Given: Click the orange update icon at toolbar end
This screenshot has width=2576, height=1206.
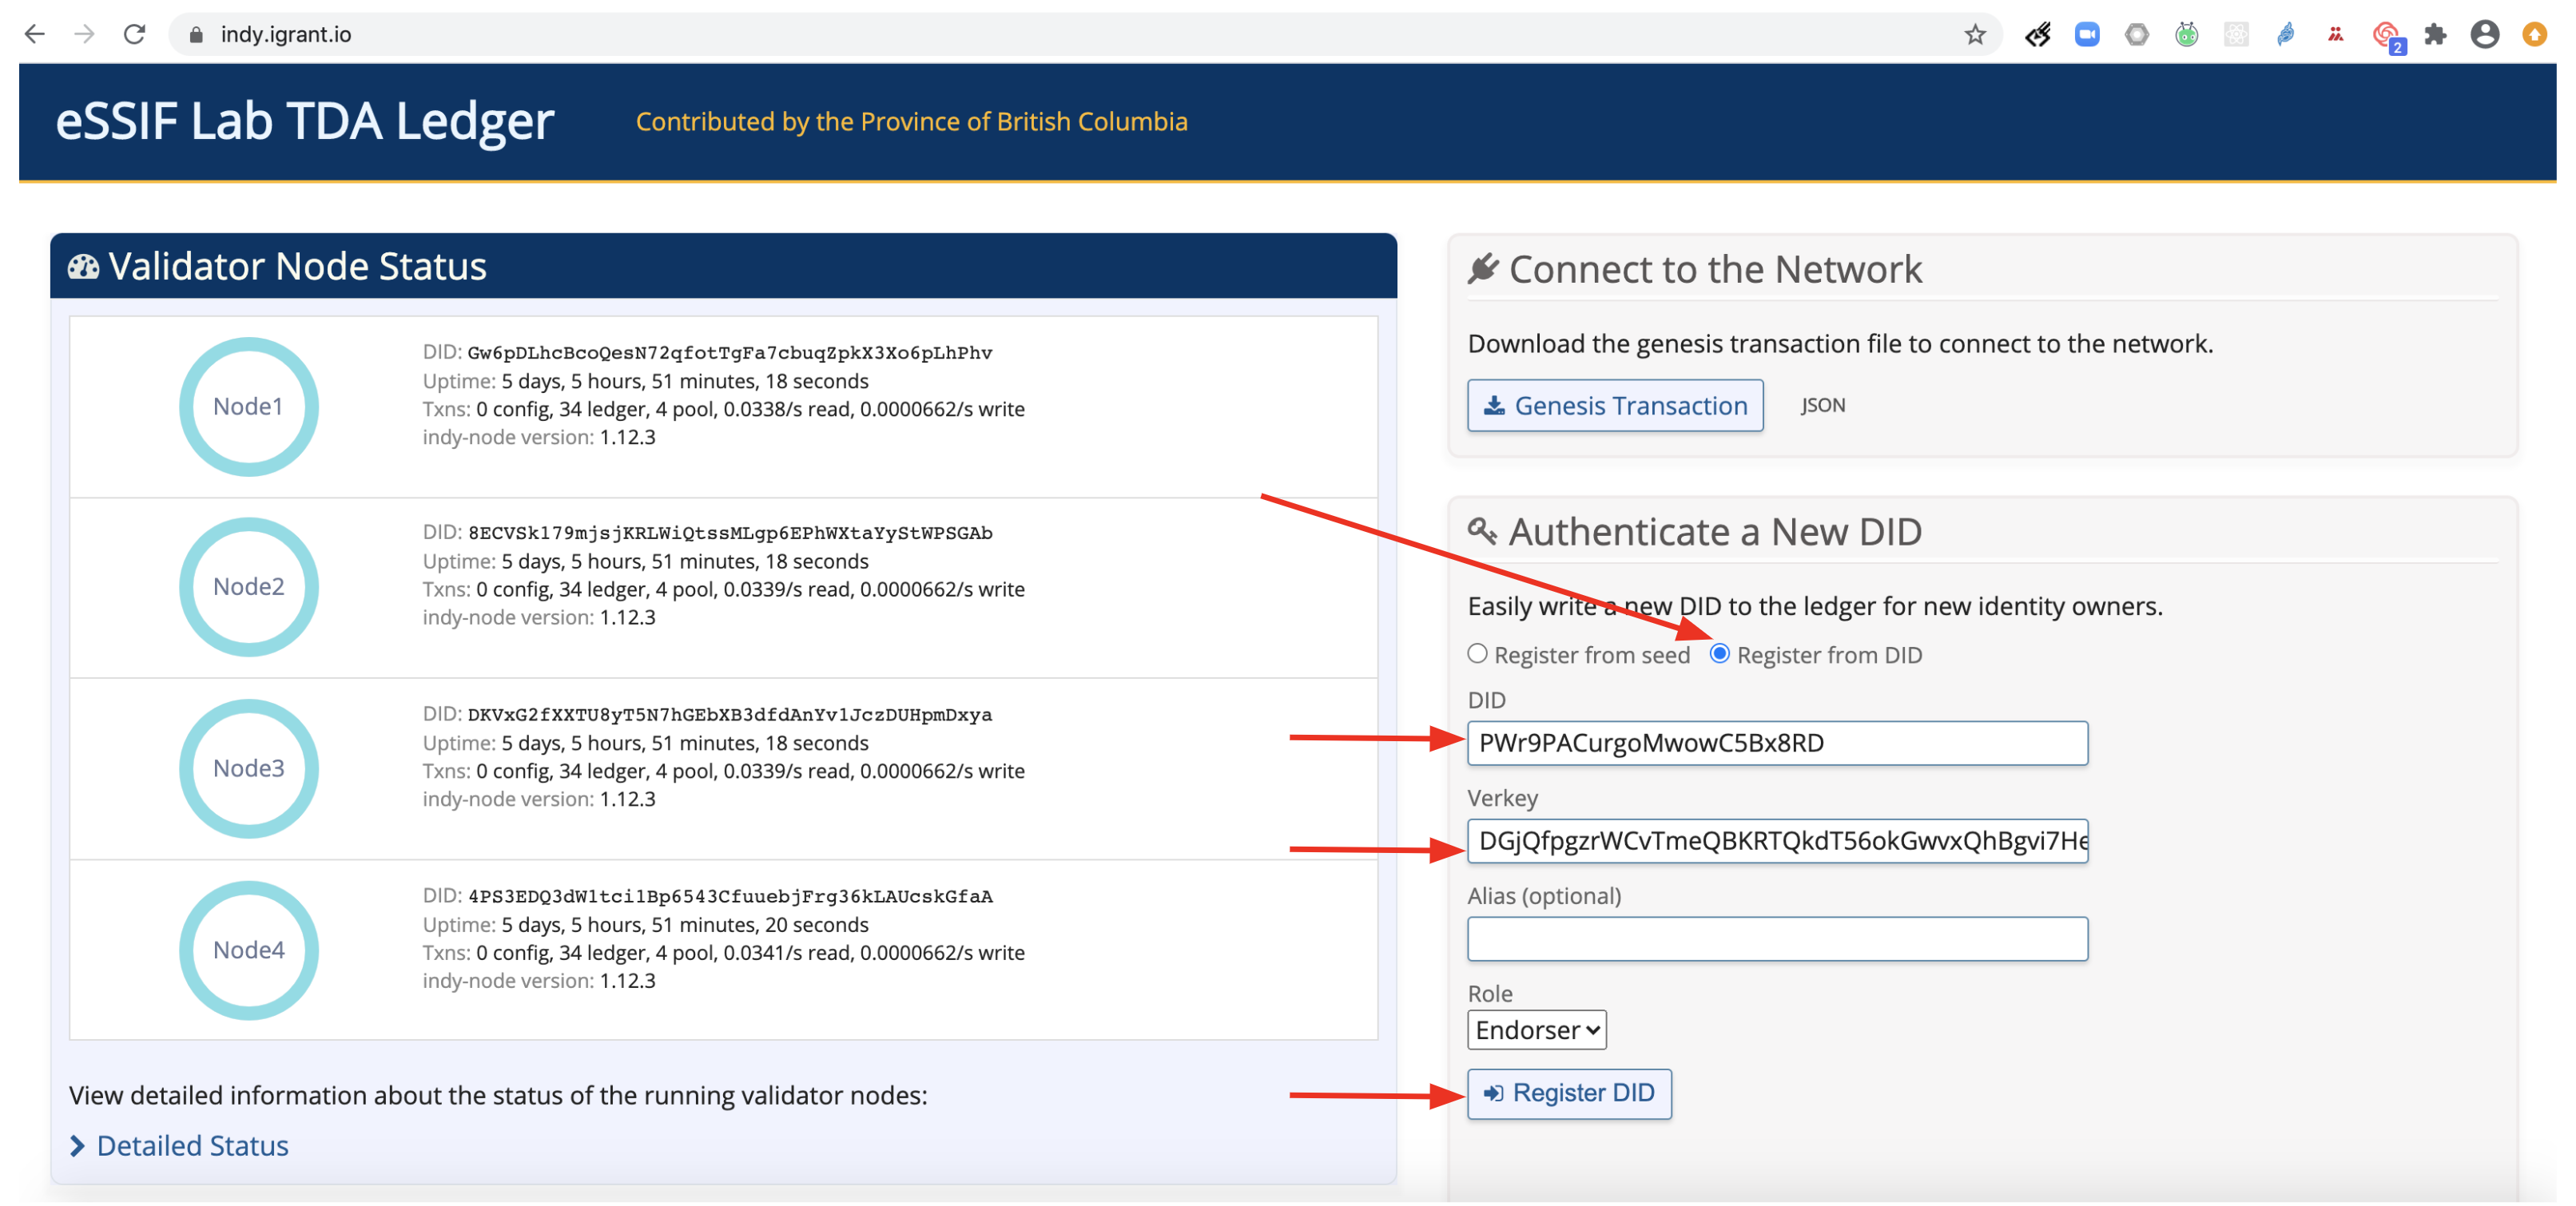Looking at the screenshot, I should 2534,34.
